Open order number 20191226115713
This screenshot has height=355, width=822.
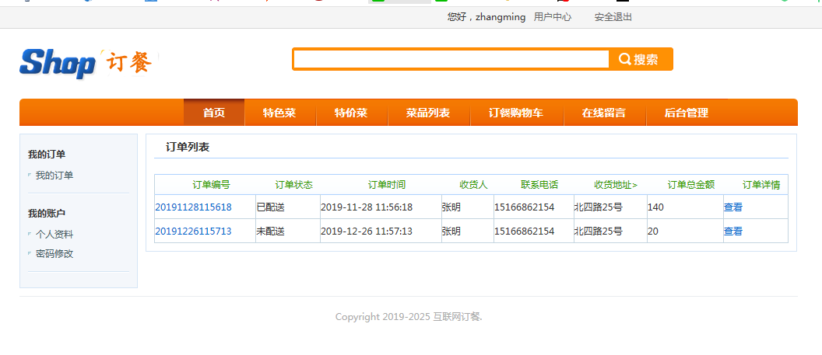point(194,231)
